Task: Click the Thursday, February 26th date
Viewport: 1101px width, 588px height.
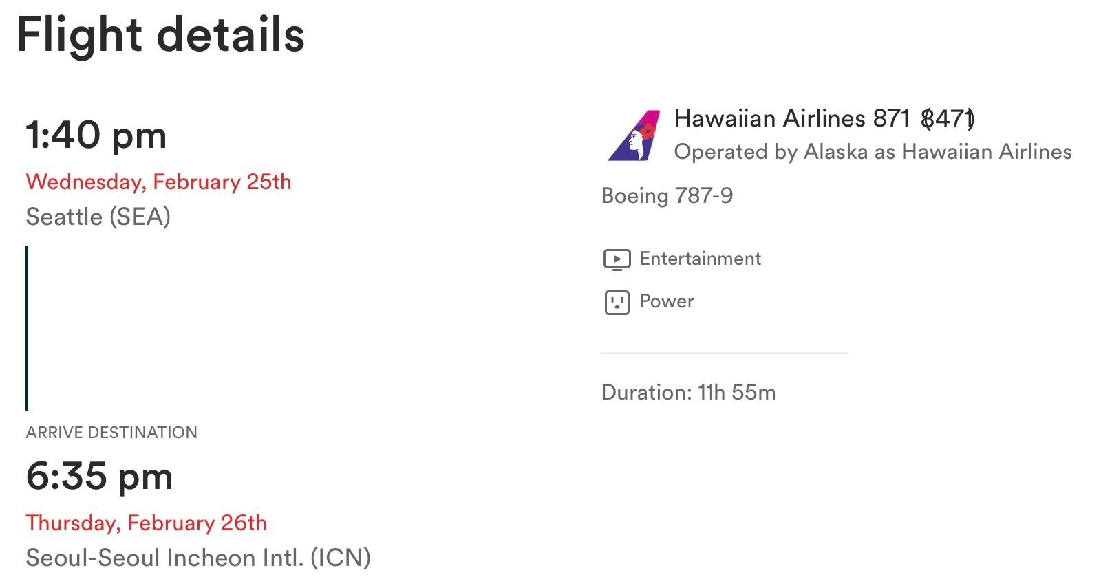Action: point(146,523)
